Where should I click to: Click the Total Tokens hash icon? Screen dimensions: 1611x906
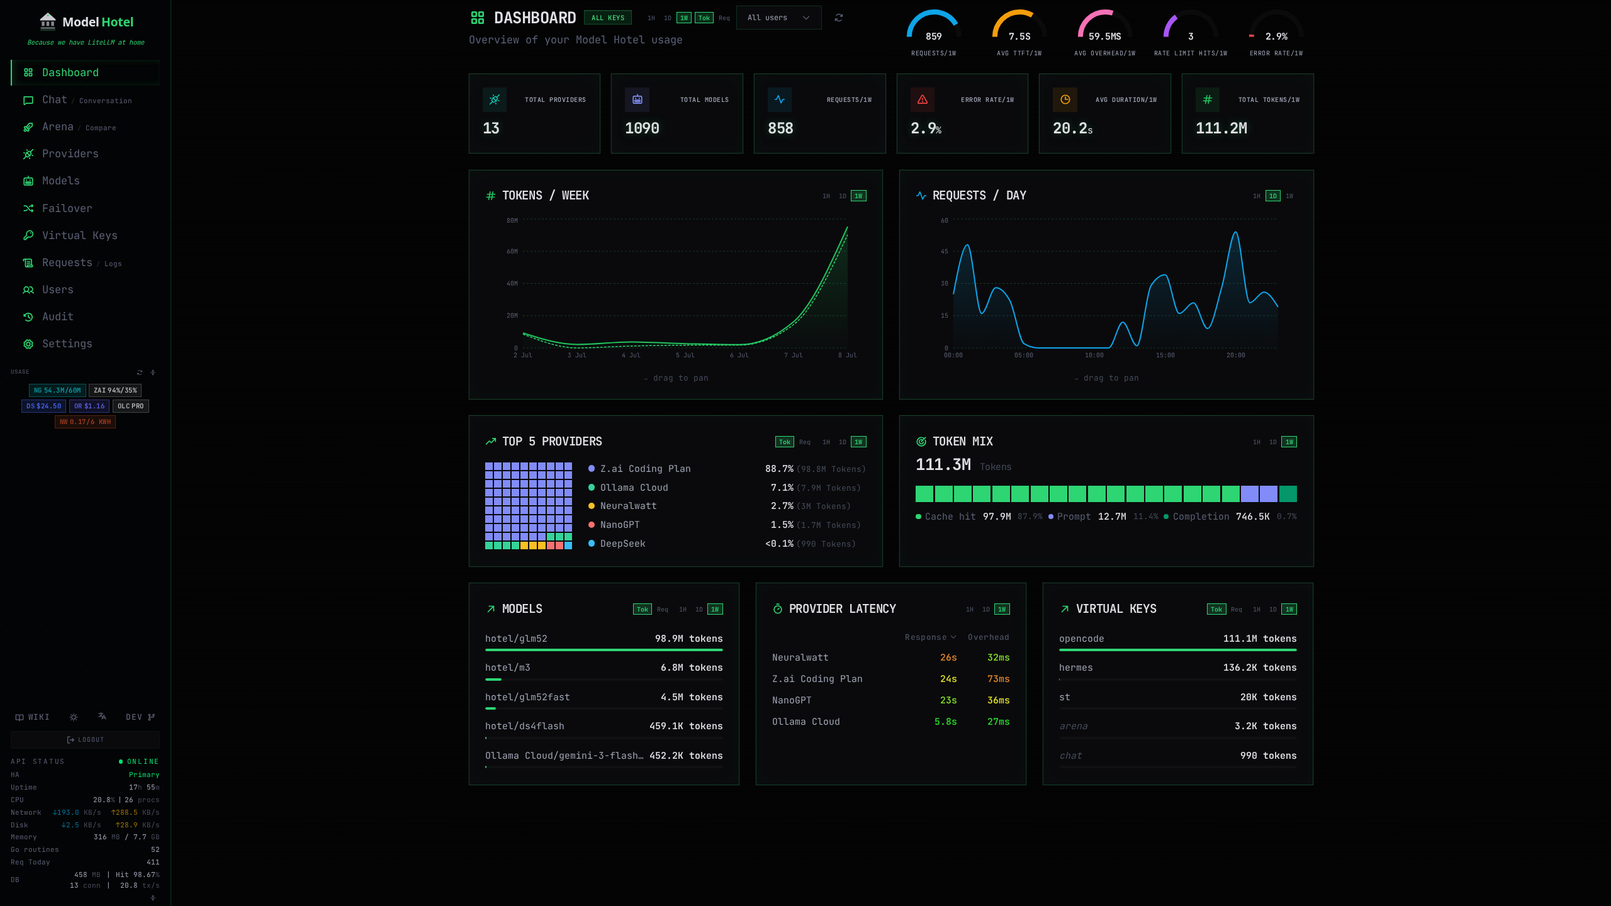pyautogui.click(x=1208, y=99)
